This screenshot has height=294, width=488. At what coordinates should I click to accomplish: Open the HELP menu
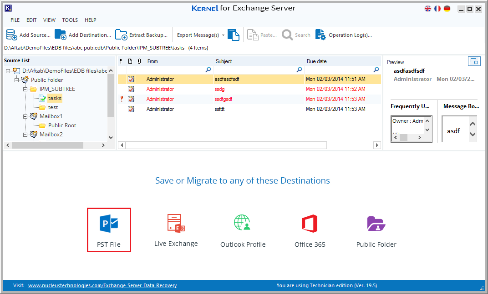91,20
